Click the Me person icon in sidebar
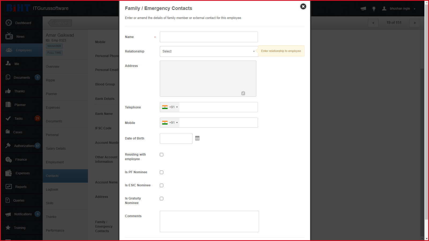The image size is (429, 241). click(x=8, y=63)
